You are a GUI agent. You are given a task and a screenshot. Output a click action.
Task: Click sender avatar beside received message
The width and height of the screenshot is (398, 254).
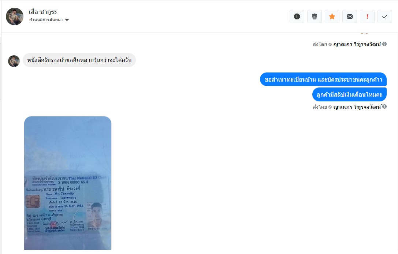(14, 61)
